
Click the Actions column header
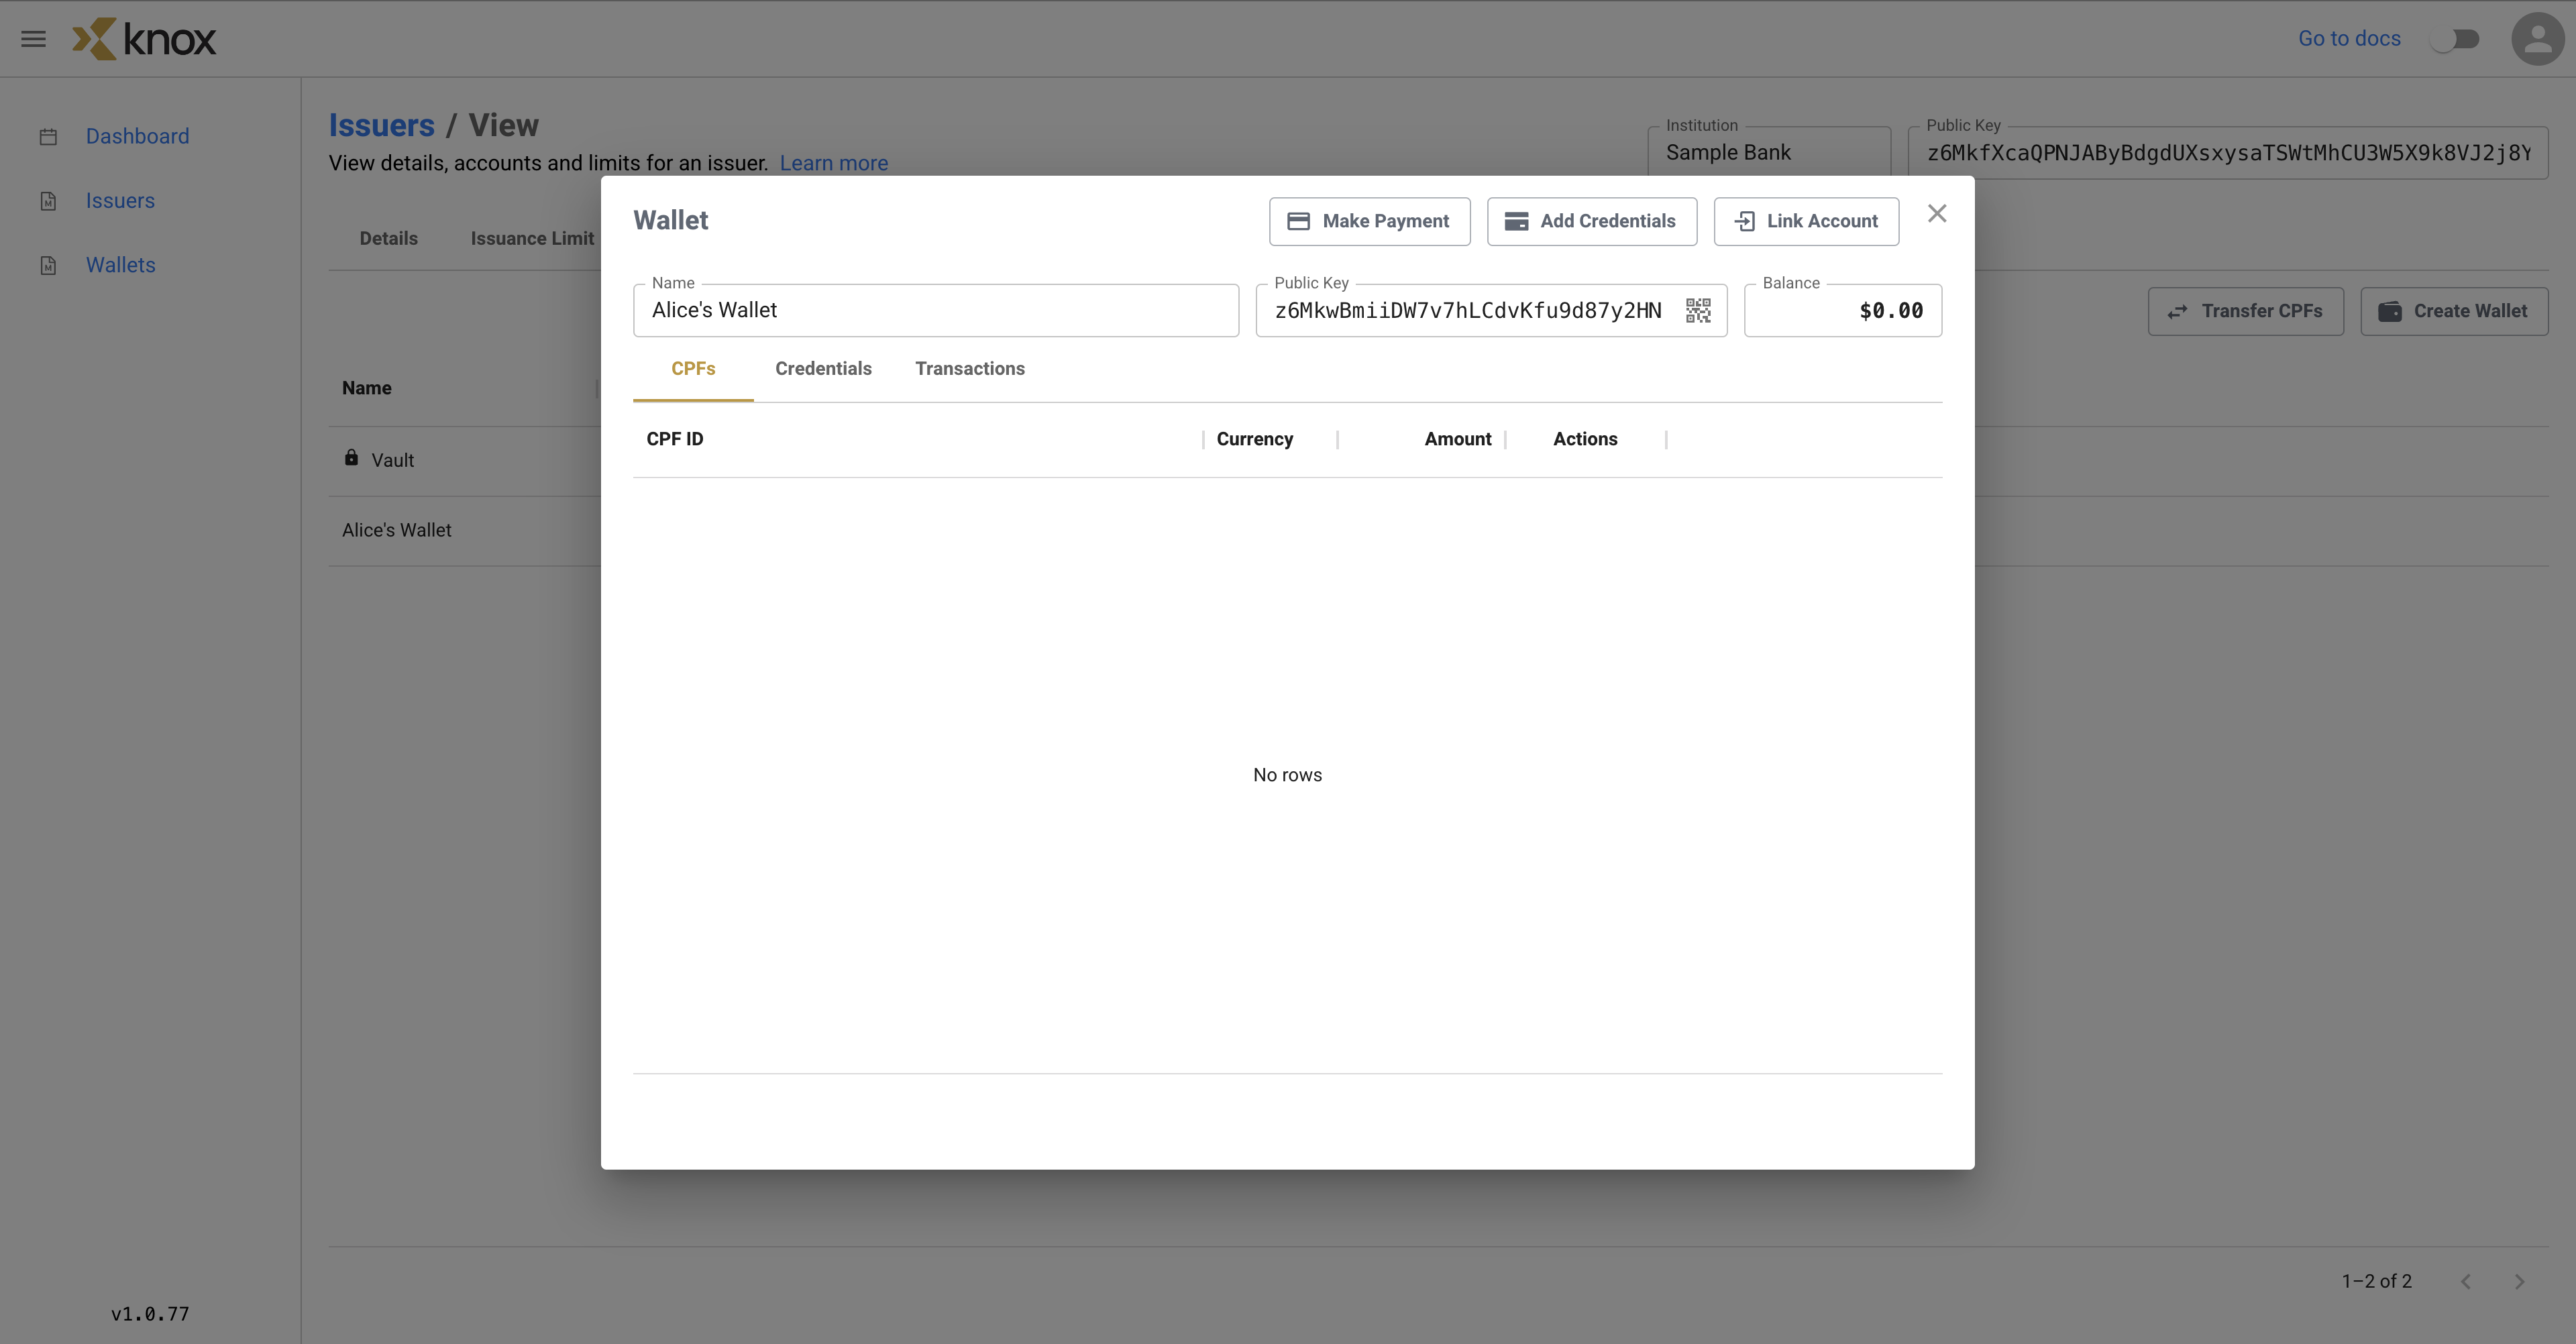1585,439
